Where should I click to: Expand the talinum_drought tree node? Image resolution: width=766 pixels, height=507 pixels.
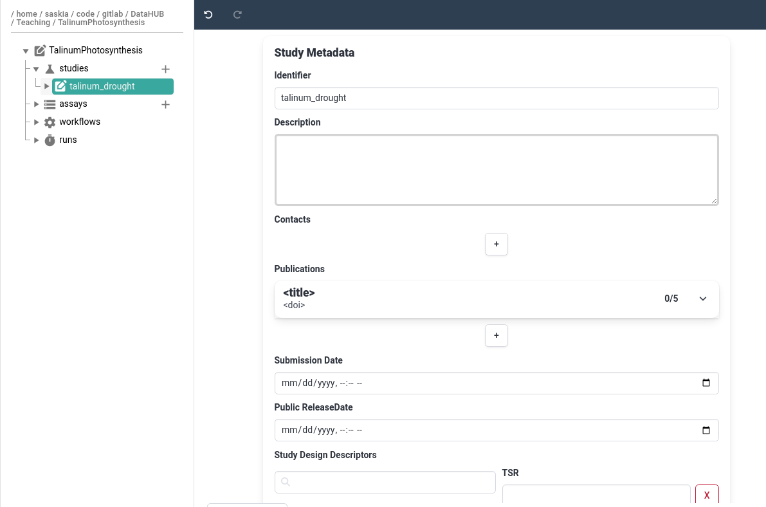click(x=46, y=86)
